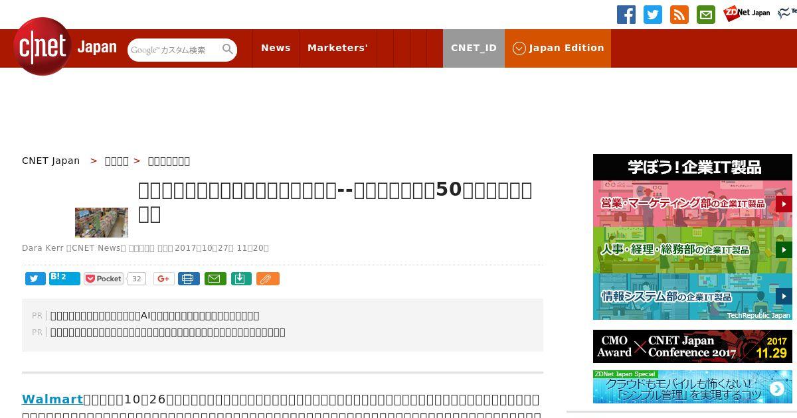The height and width of the screenshot is (418, 797).
Task: Open the first PR link mentioning AI
Action: (x=155, y=316)
